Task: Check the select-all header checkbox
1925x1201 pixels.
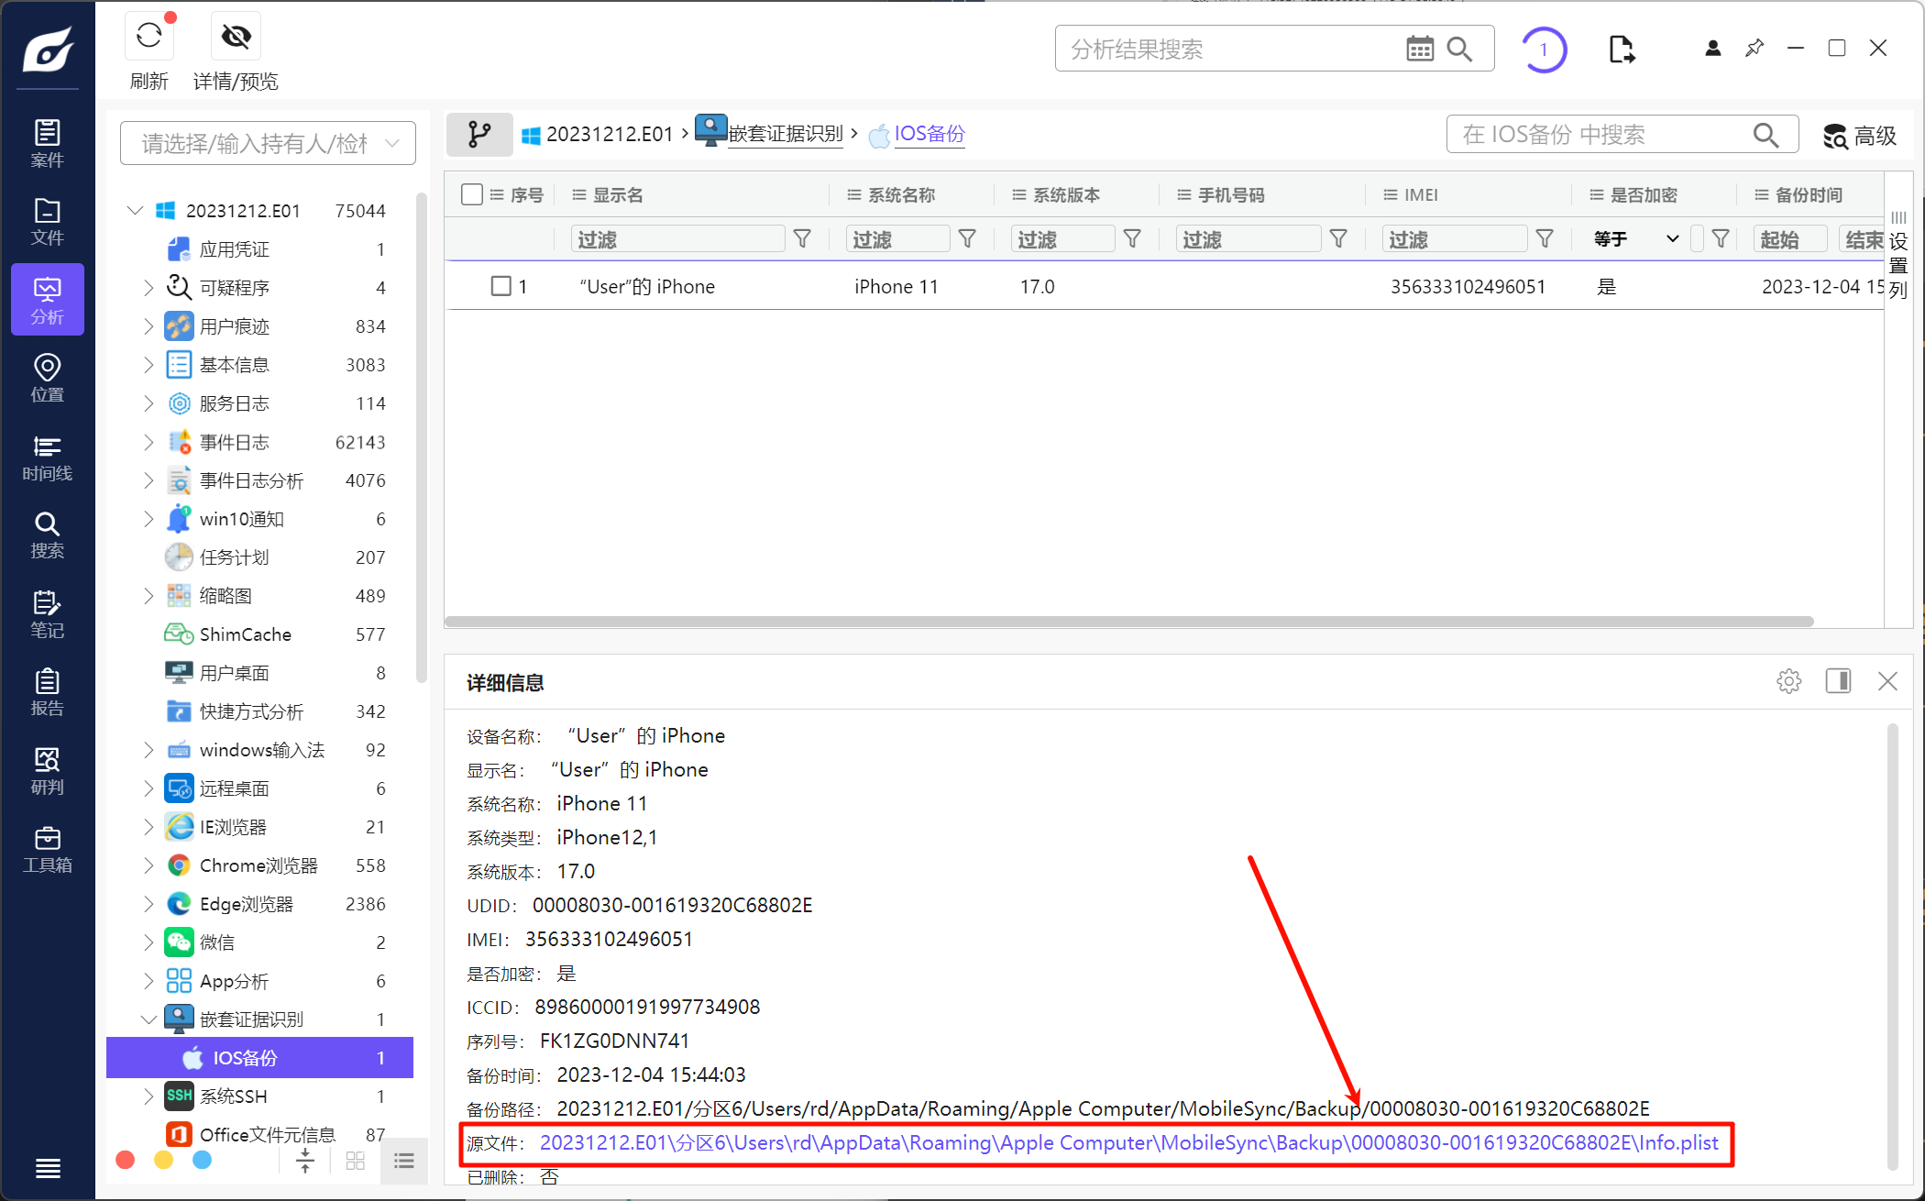Action: [x=472, y=194]
